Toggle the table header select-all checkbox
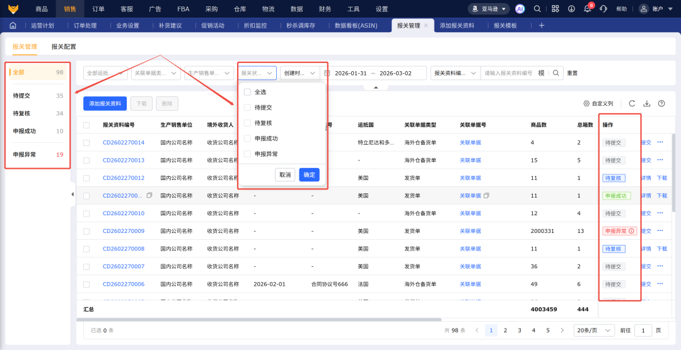Viewport: 681px width, 350px height. point(86,125)
